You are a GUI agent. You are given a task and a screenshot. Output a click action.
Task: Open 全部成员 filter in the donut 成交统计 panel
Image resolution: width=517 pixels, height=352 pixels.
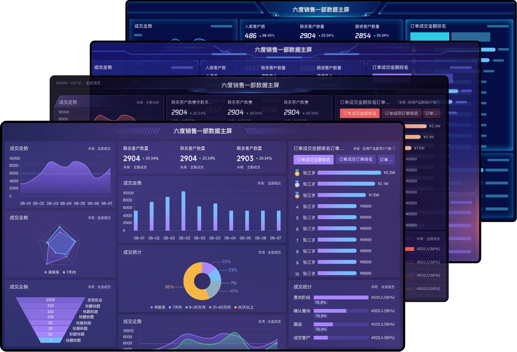pos(274,252)
